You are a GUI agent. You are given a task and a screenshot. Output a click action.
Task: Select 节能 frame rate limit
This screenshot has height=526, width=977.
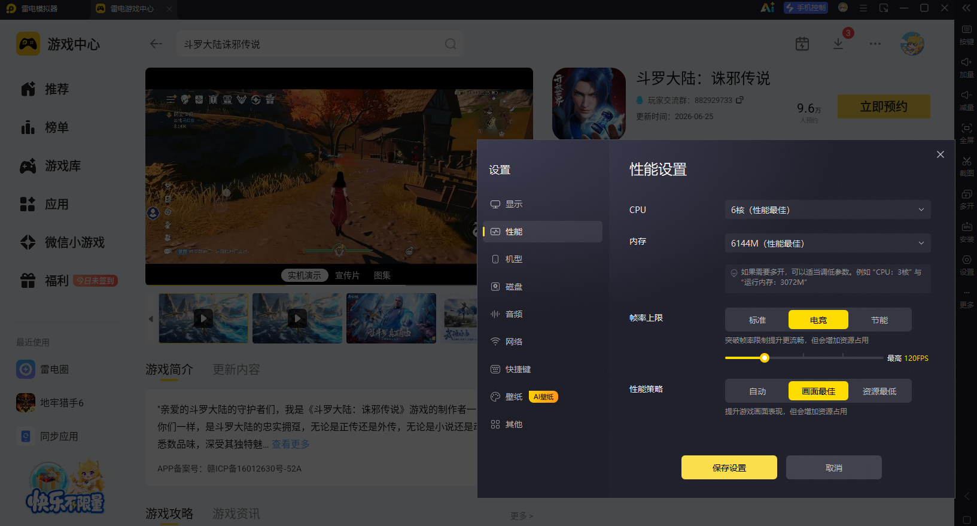(879, 320)
